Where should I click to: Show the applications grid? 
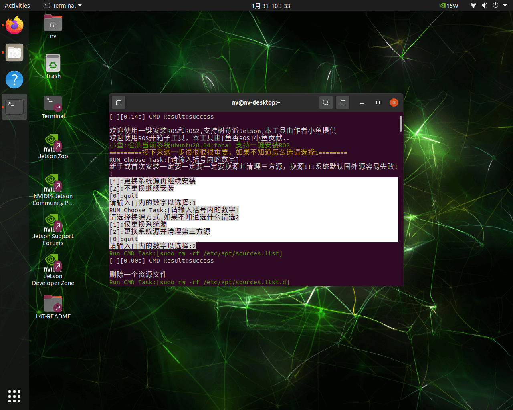[14, 396]
